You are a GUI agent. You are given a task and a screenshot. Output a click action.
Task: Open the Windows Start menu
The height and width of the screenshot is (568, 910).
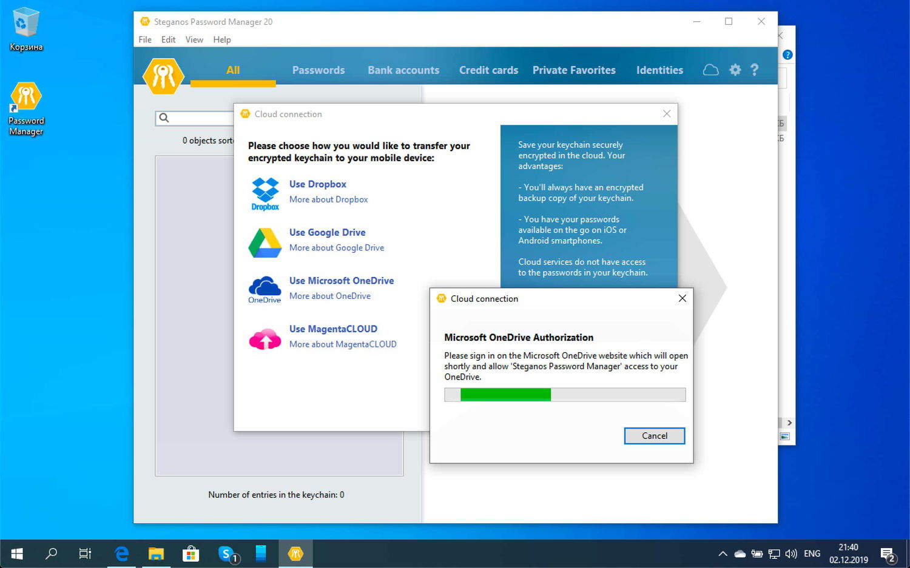coord(17,553)
